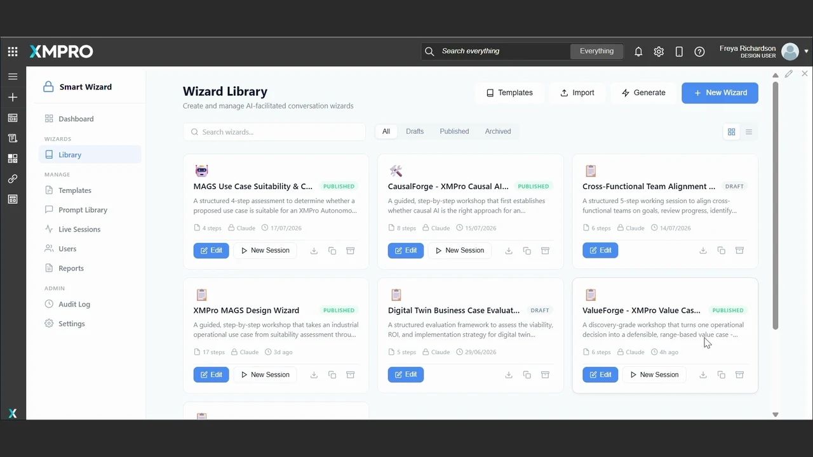Viewport: 813px width, 457px height.
Task: Click the New Wizard button
Action: coord(720,93)
